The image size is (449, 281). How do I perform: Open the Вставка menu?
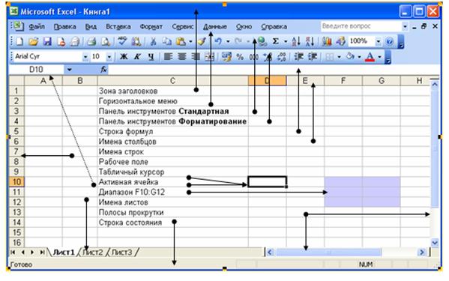118,27
